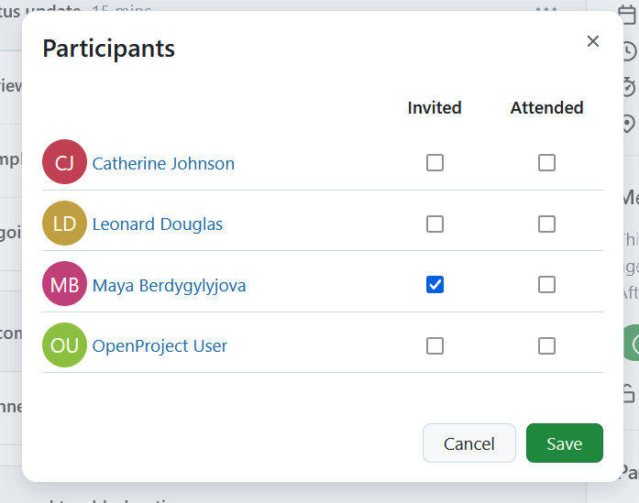The image size is (639, 503).
Task: Click the Attended column header
Action: click(547, 108)
